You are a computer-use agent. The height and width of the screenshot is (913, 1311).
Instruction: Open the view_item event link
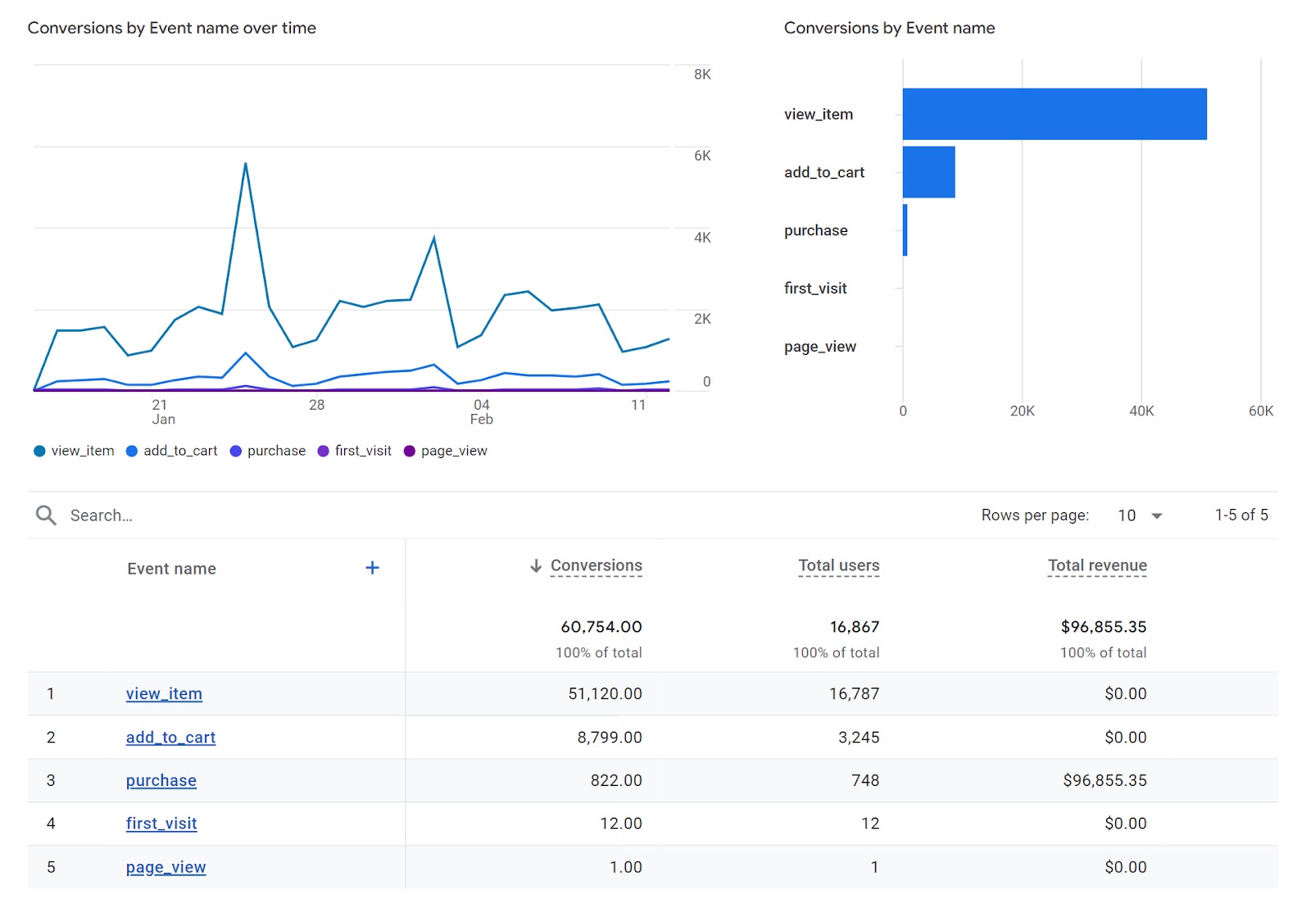click(x=164, y=694)
